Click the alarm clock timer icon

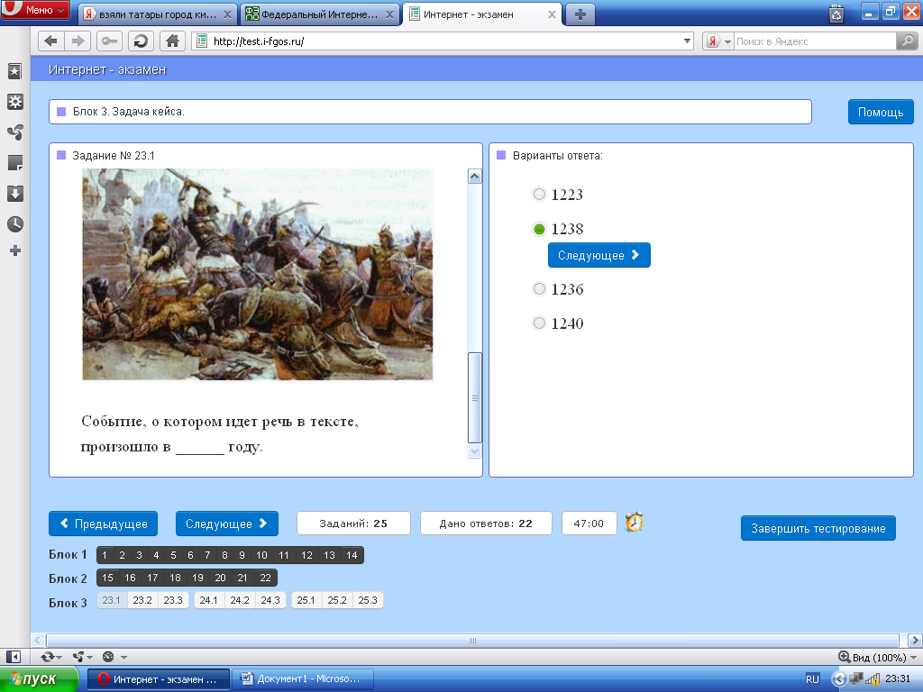click(x=634, y=522)
